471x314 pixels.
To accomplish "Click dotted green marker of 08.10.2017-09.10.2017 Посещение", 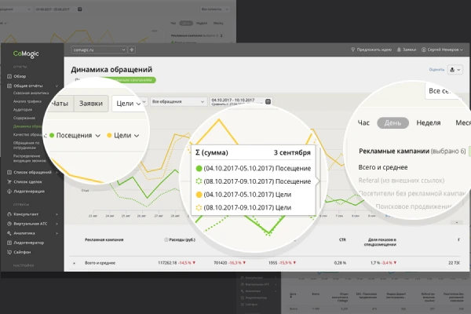I will coord(199,181).
